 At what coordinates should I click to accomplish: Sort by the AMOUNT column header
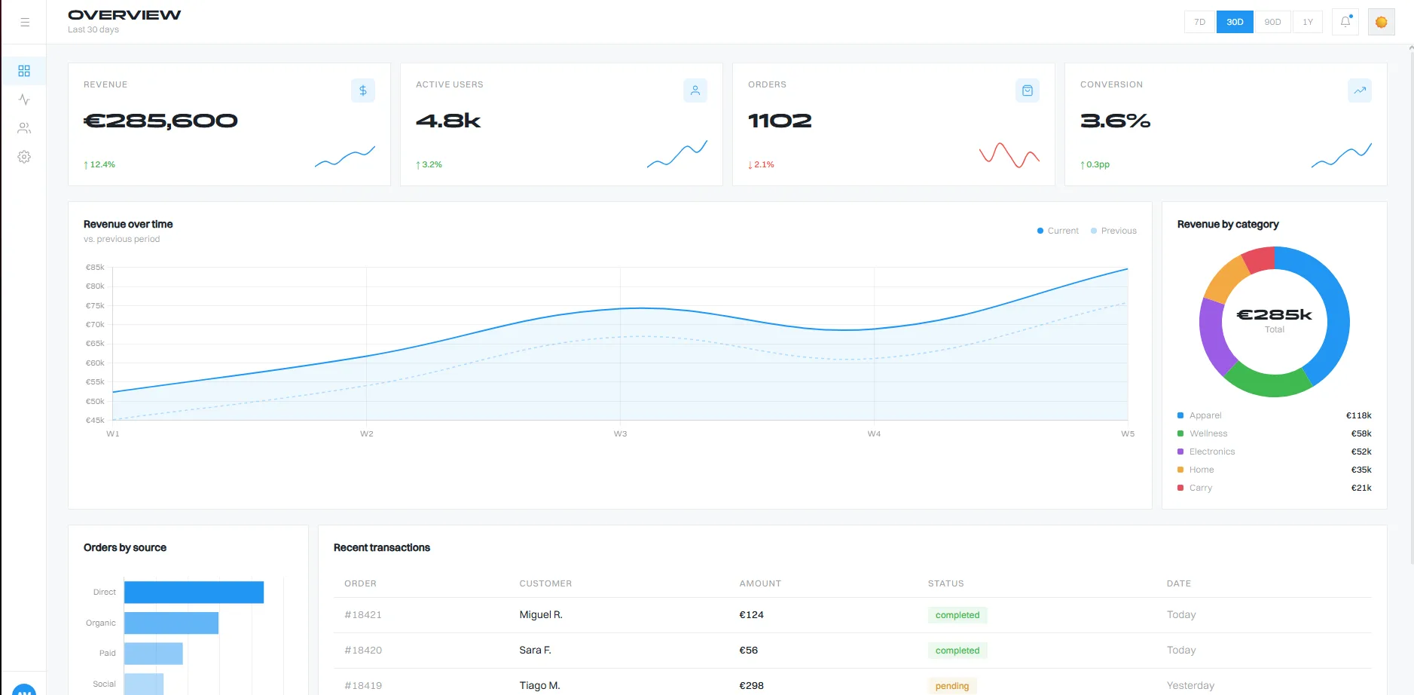pos(760,583)
